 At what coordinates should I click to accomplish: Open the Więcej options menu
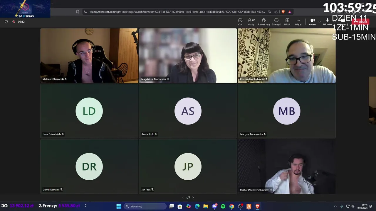[298, 22]
